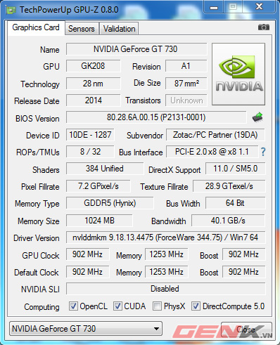The width and height of the screenshot is (280, 345).
Task: Switch to the Sensors tab
Action: click(82, 29)
